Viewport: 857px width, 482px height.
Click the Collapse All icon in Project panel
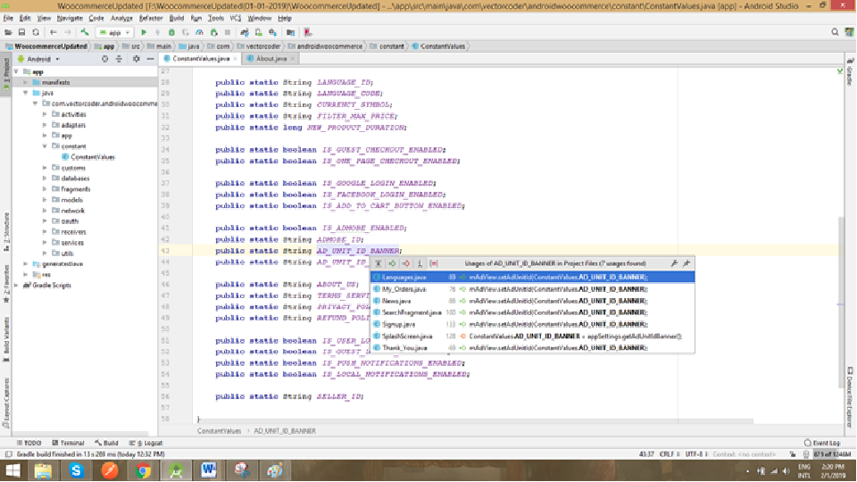119,59
